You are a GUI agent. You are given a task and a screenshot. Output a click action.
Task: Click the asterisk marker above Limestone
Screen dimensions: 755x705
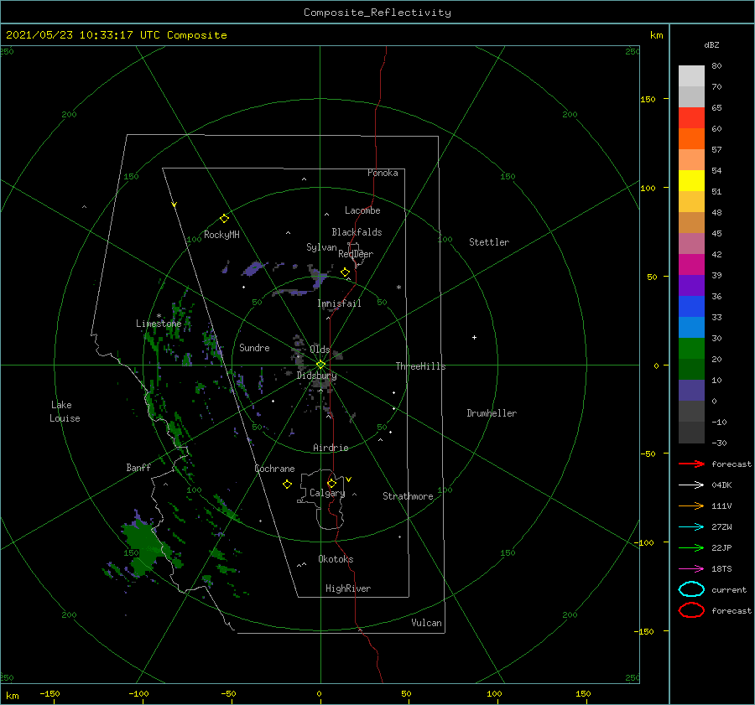159,316
